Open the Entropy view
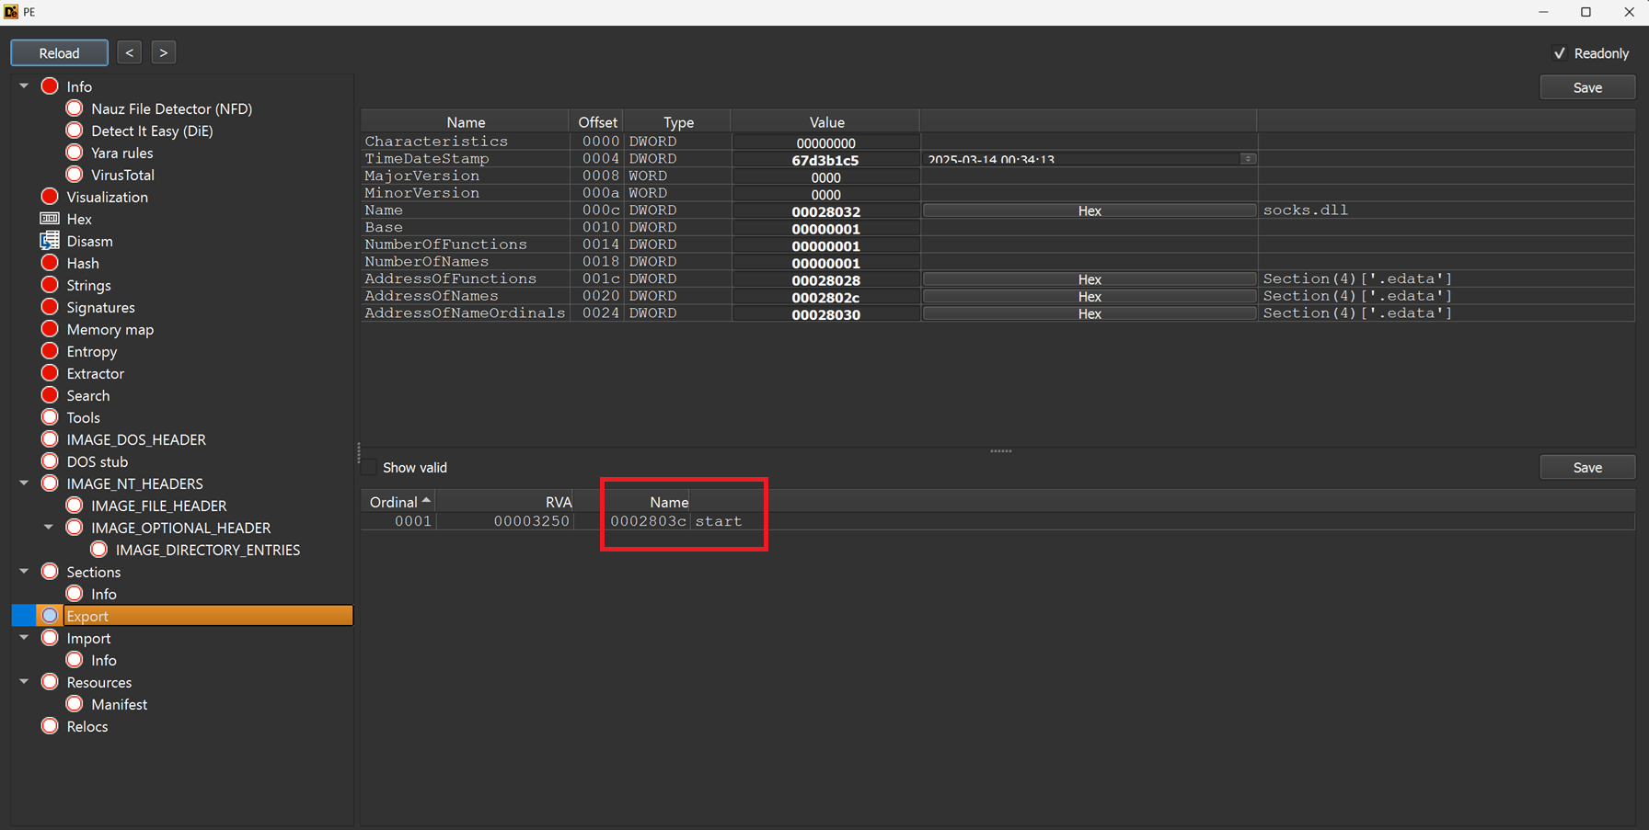The height and width of the screenshot is (830, 1649). pos(91,351)
